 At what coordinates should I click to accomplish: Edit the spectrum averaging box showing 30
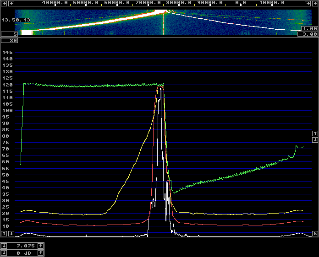tap(9, 41)
